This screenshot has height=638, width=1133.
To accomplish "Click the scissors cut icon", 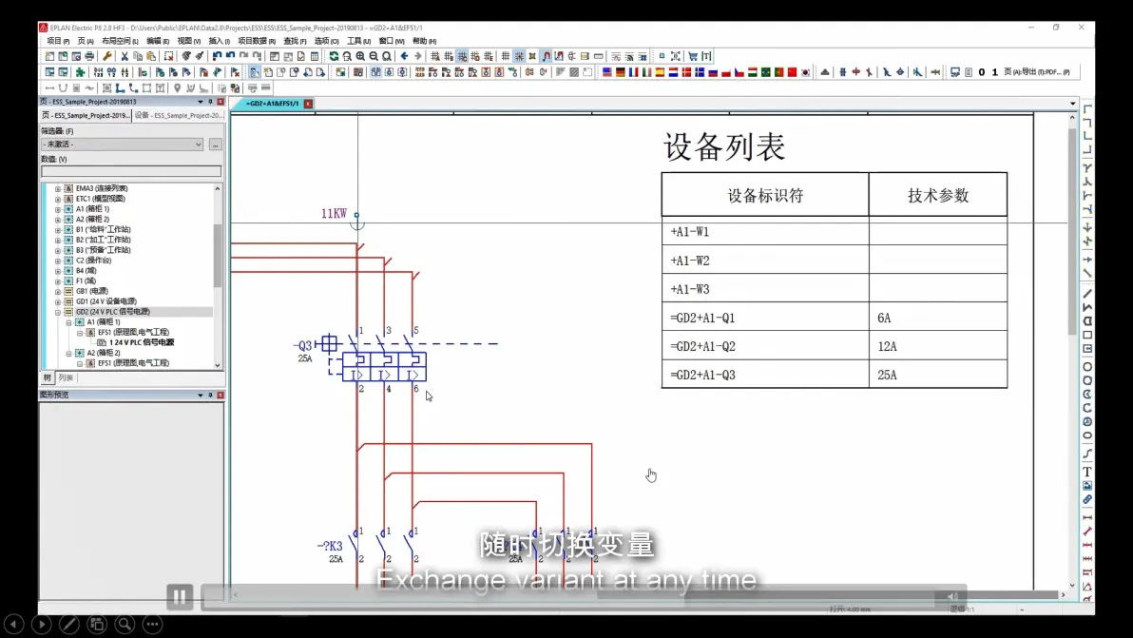I will 125,56.
